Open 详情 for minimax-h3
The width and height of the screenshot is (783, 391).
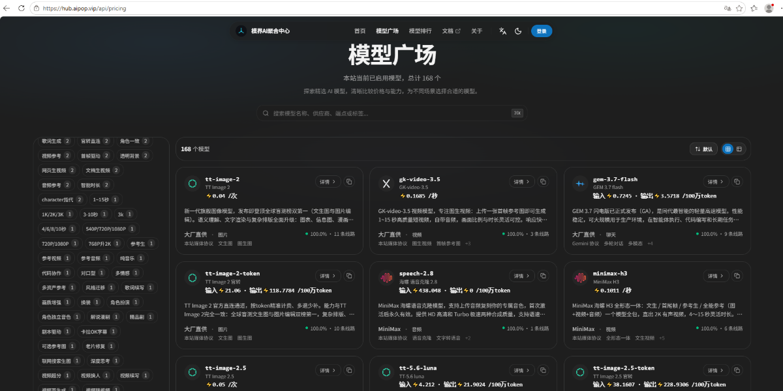coord(716,276)
